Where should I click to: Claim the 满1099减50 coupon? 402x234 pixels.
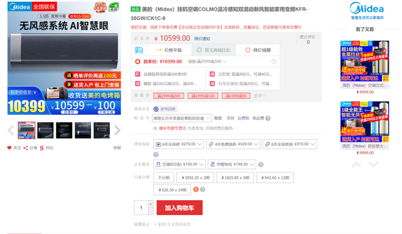point(236,96)
